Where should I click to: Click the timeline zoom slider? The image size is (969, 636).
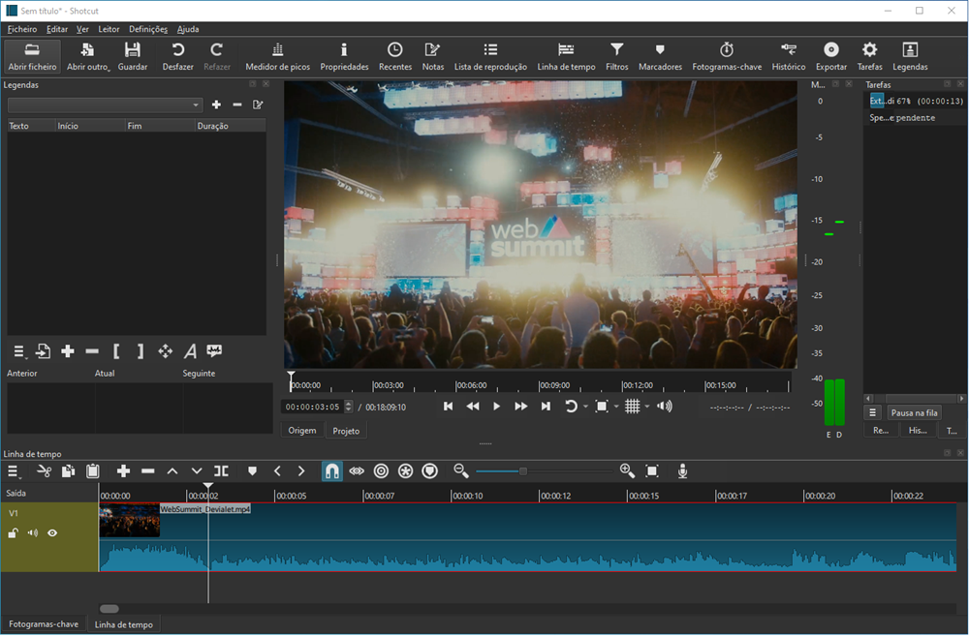[544, 471]
